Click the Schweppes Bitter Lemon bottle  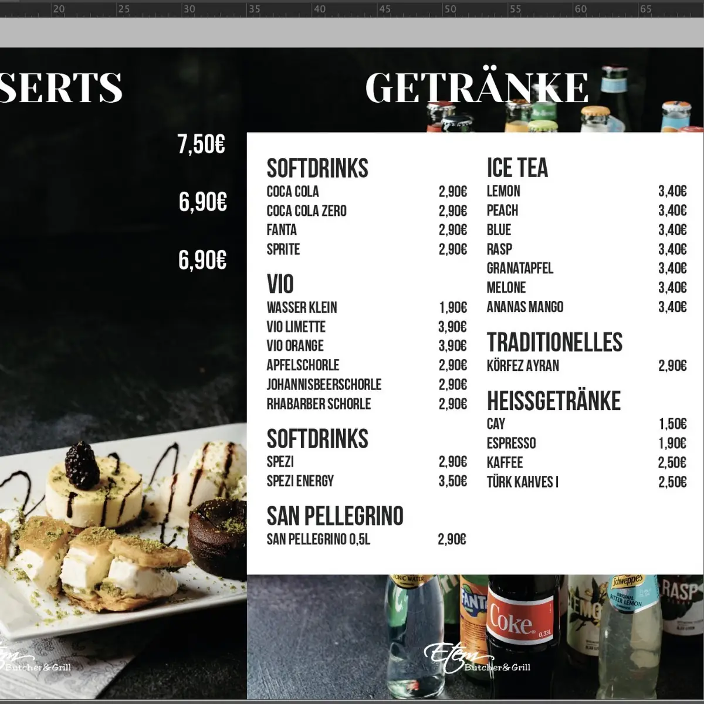(631, 637)
